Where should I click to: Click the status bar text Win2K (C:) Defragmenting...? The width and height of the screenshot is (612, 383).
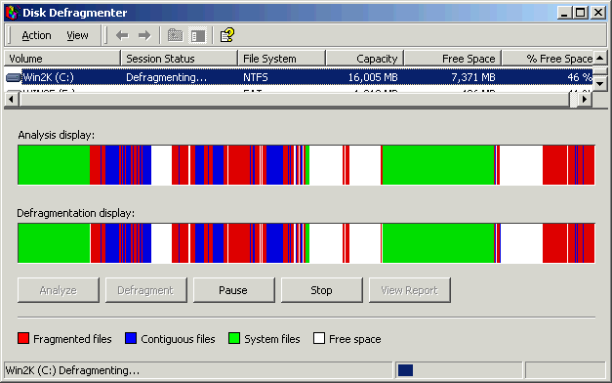[x=72, y=370]
